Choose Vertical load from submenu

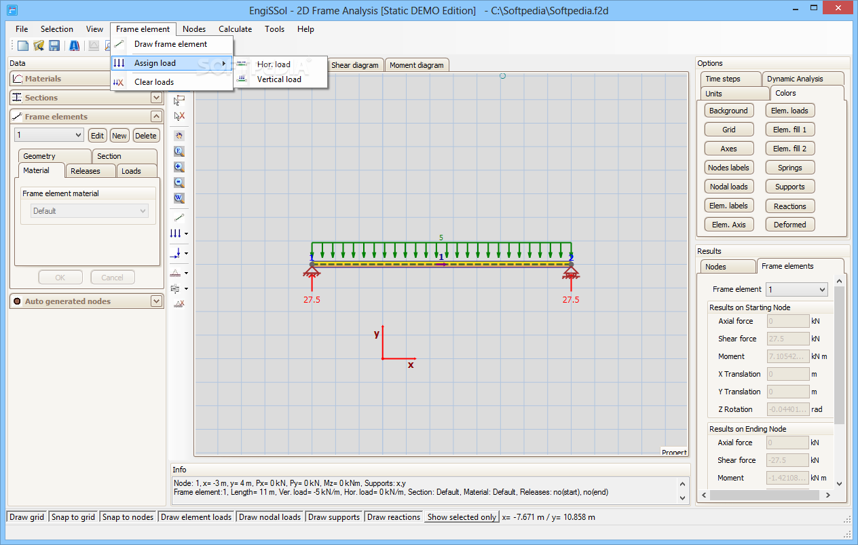coord(280,79)
